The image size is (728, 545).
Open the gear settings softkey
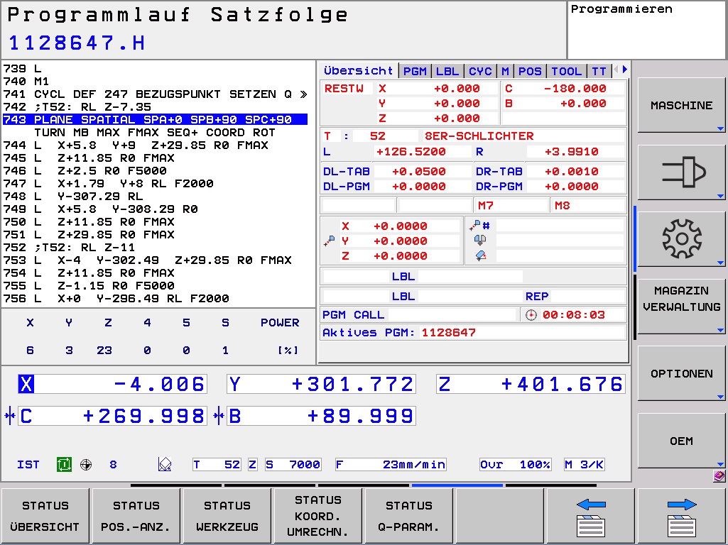(x=680, y=239)
